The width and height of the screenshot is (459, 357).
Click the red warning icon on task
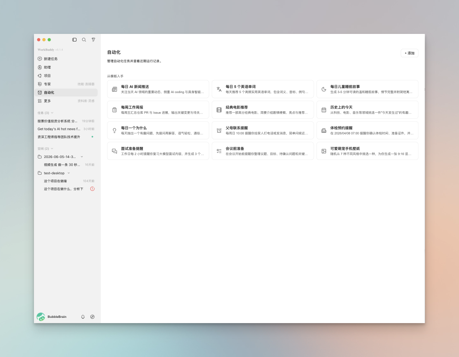(92, 189)
